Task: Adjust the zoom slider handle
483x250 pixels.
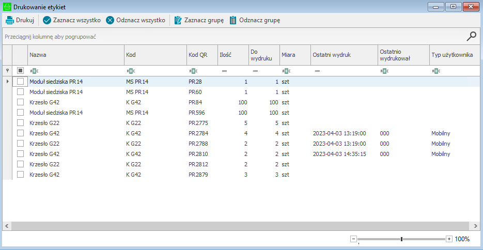Action: [x=401, y=239]
